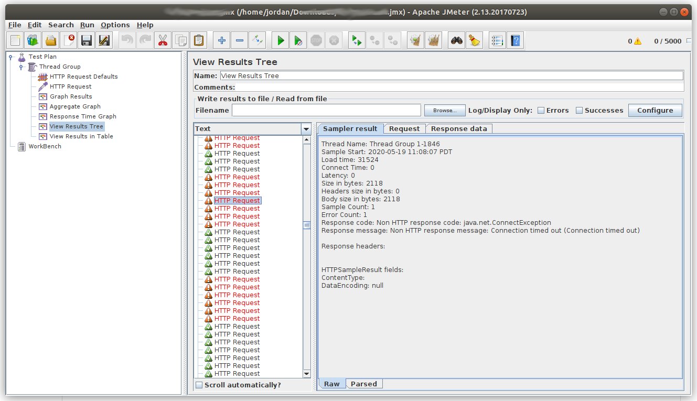Click the Reset Search brush icon
Screen dimensions: 697x401
coord(475,40)
